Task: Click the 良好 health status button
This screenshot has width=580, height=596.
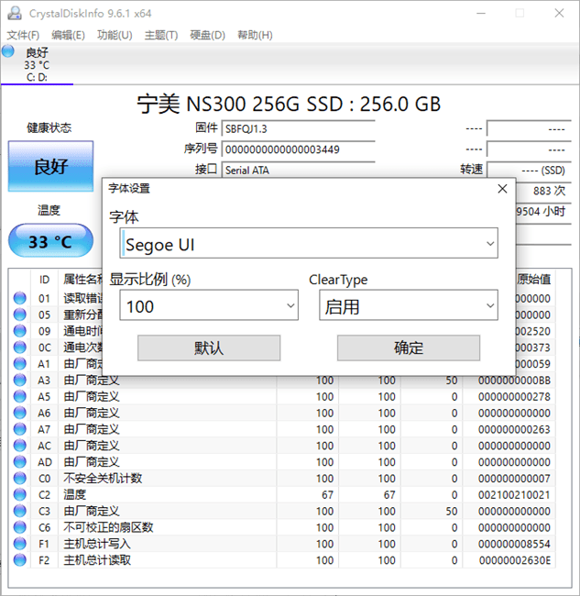Action: (x=50, y=167)
